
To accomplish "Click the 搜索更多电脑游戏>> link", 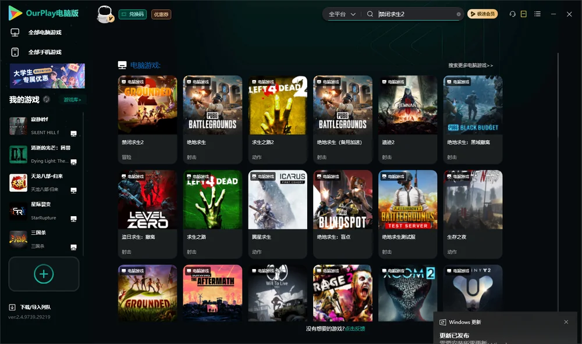I will tap(471, 65).
